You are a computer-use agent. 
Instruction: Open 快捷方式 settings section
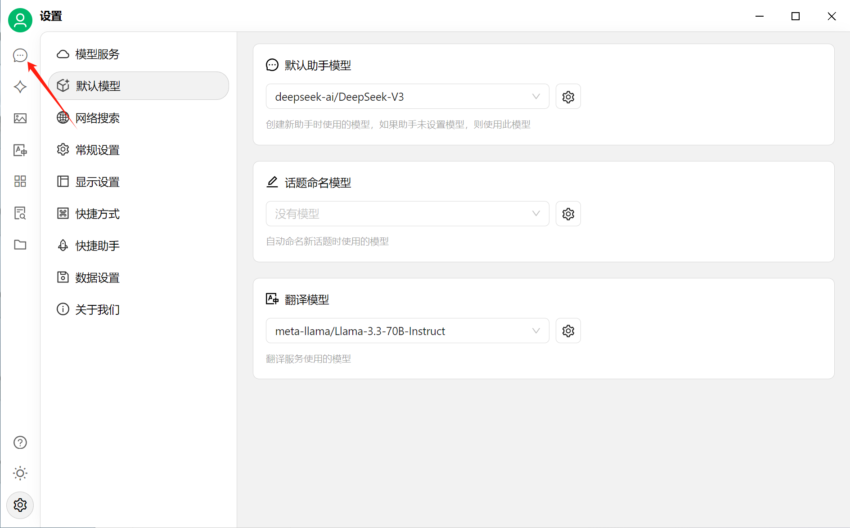tap(139, 214)
